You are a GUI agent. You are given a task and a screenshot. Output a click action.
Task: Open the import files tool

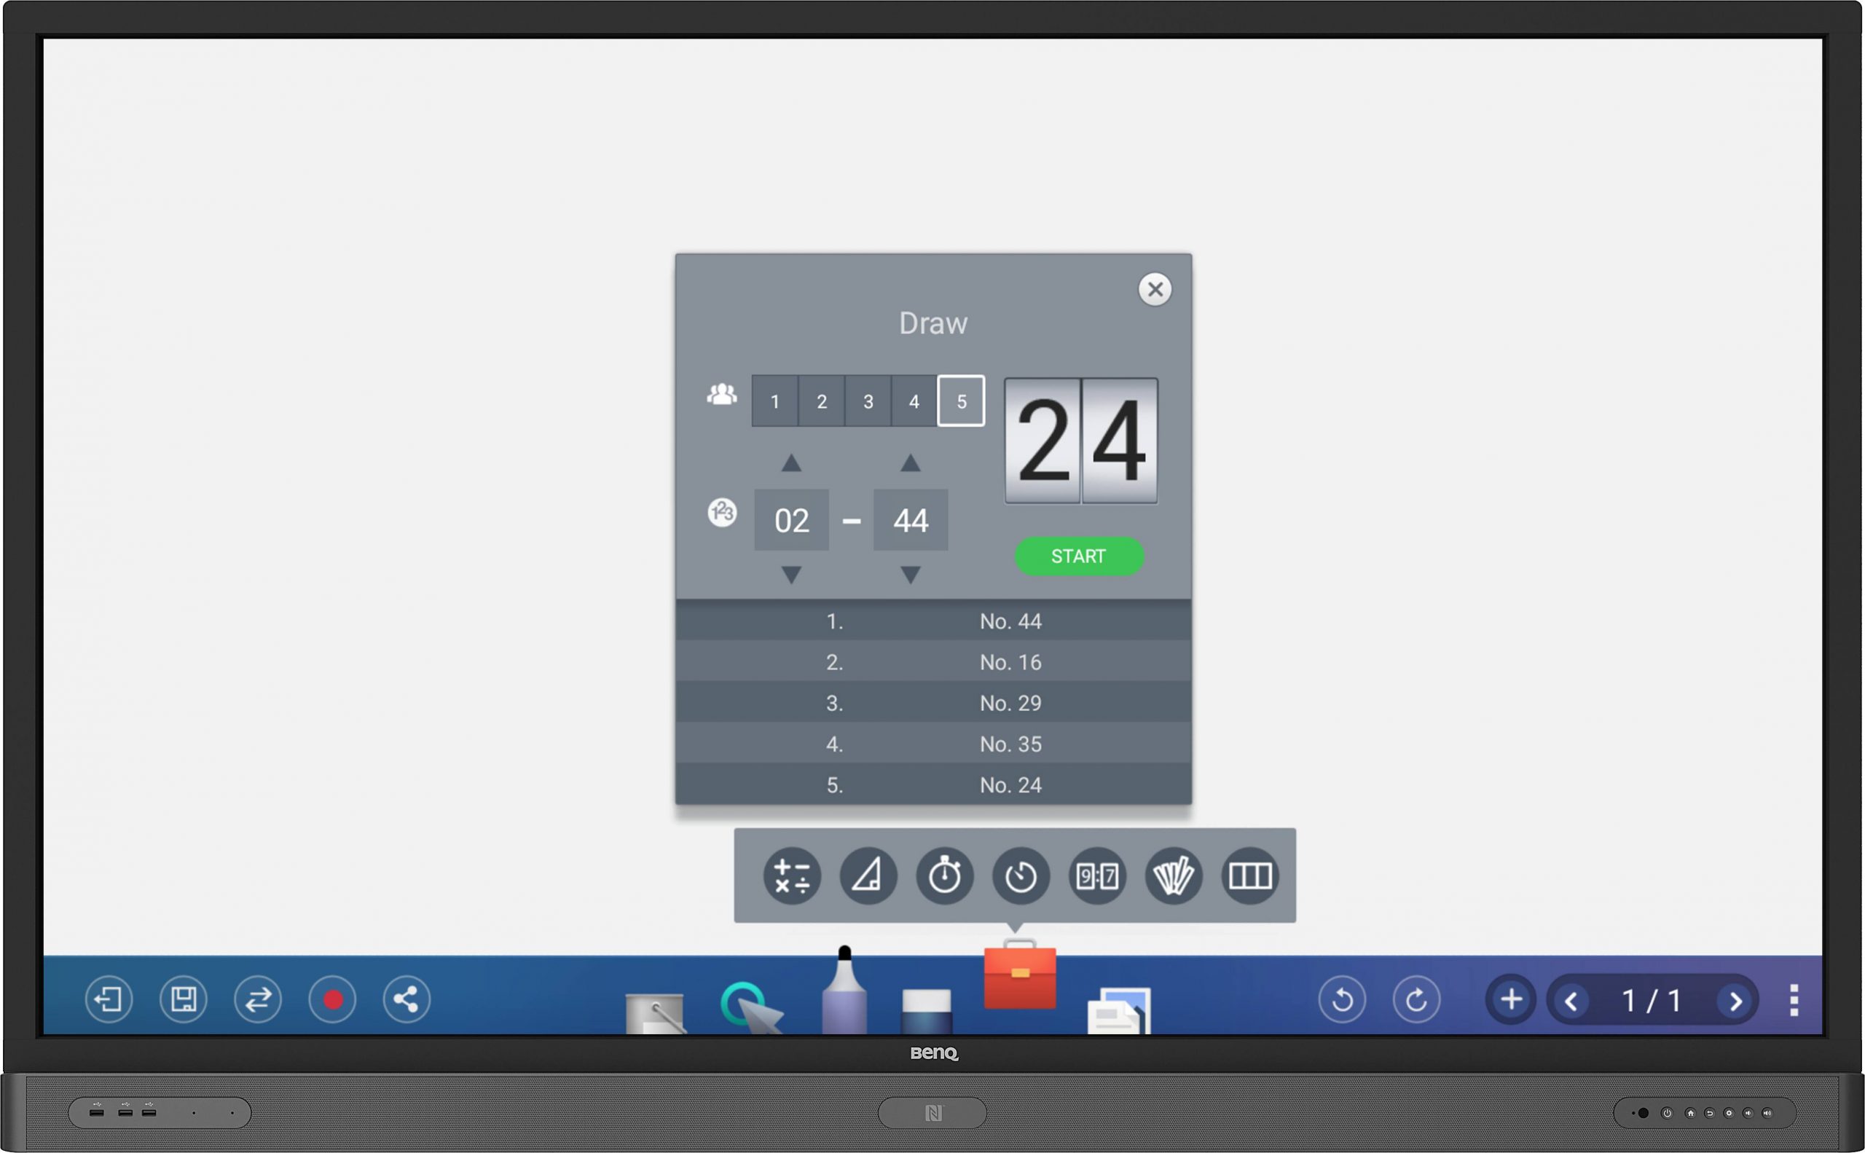coord(1118,1011)
